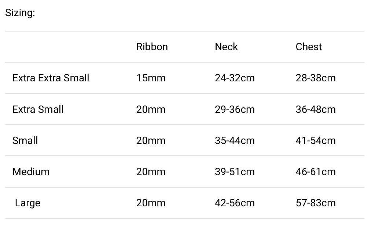
Task: Click the 15mm ribbon width cell
Action: [151, 78]
